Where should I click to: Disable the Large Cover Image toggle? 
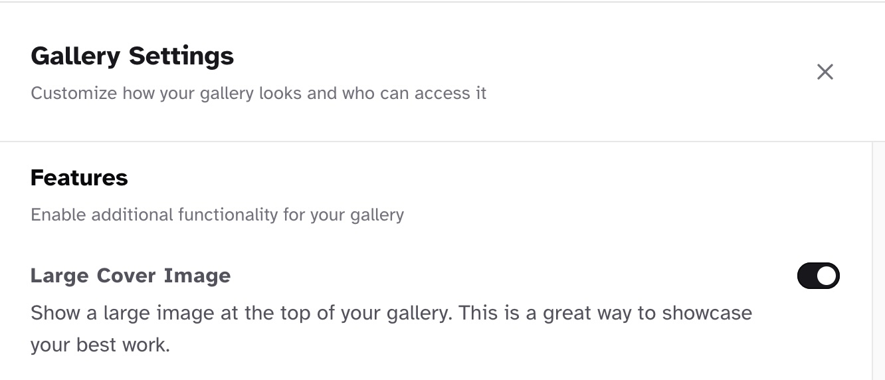tap(818, 276)
